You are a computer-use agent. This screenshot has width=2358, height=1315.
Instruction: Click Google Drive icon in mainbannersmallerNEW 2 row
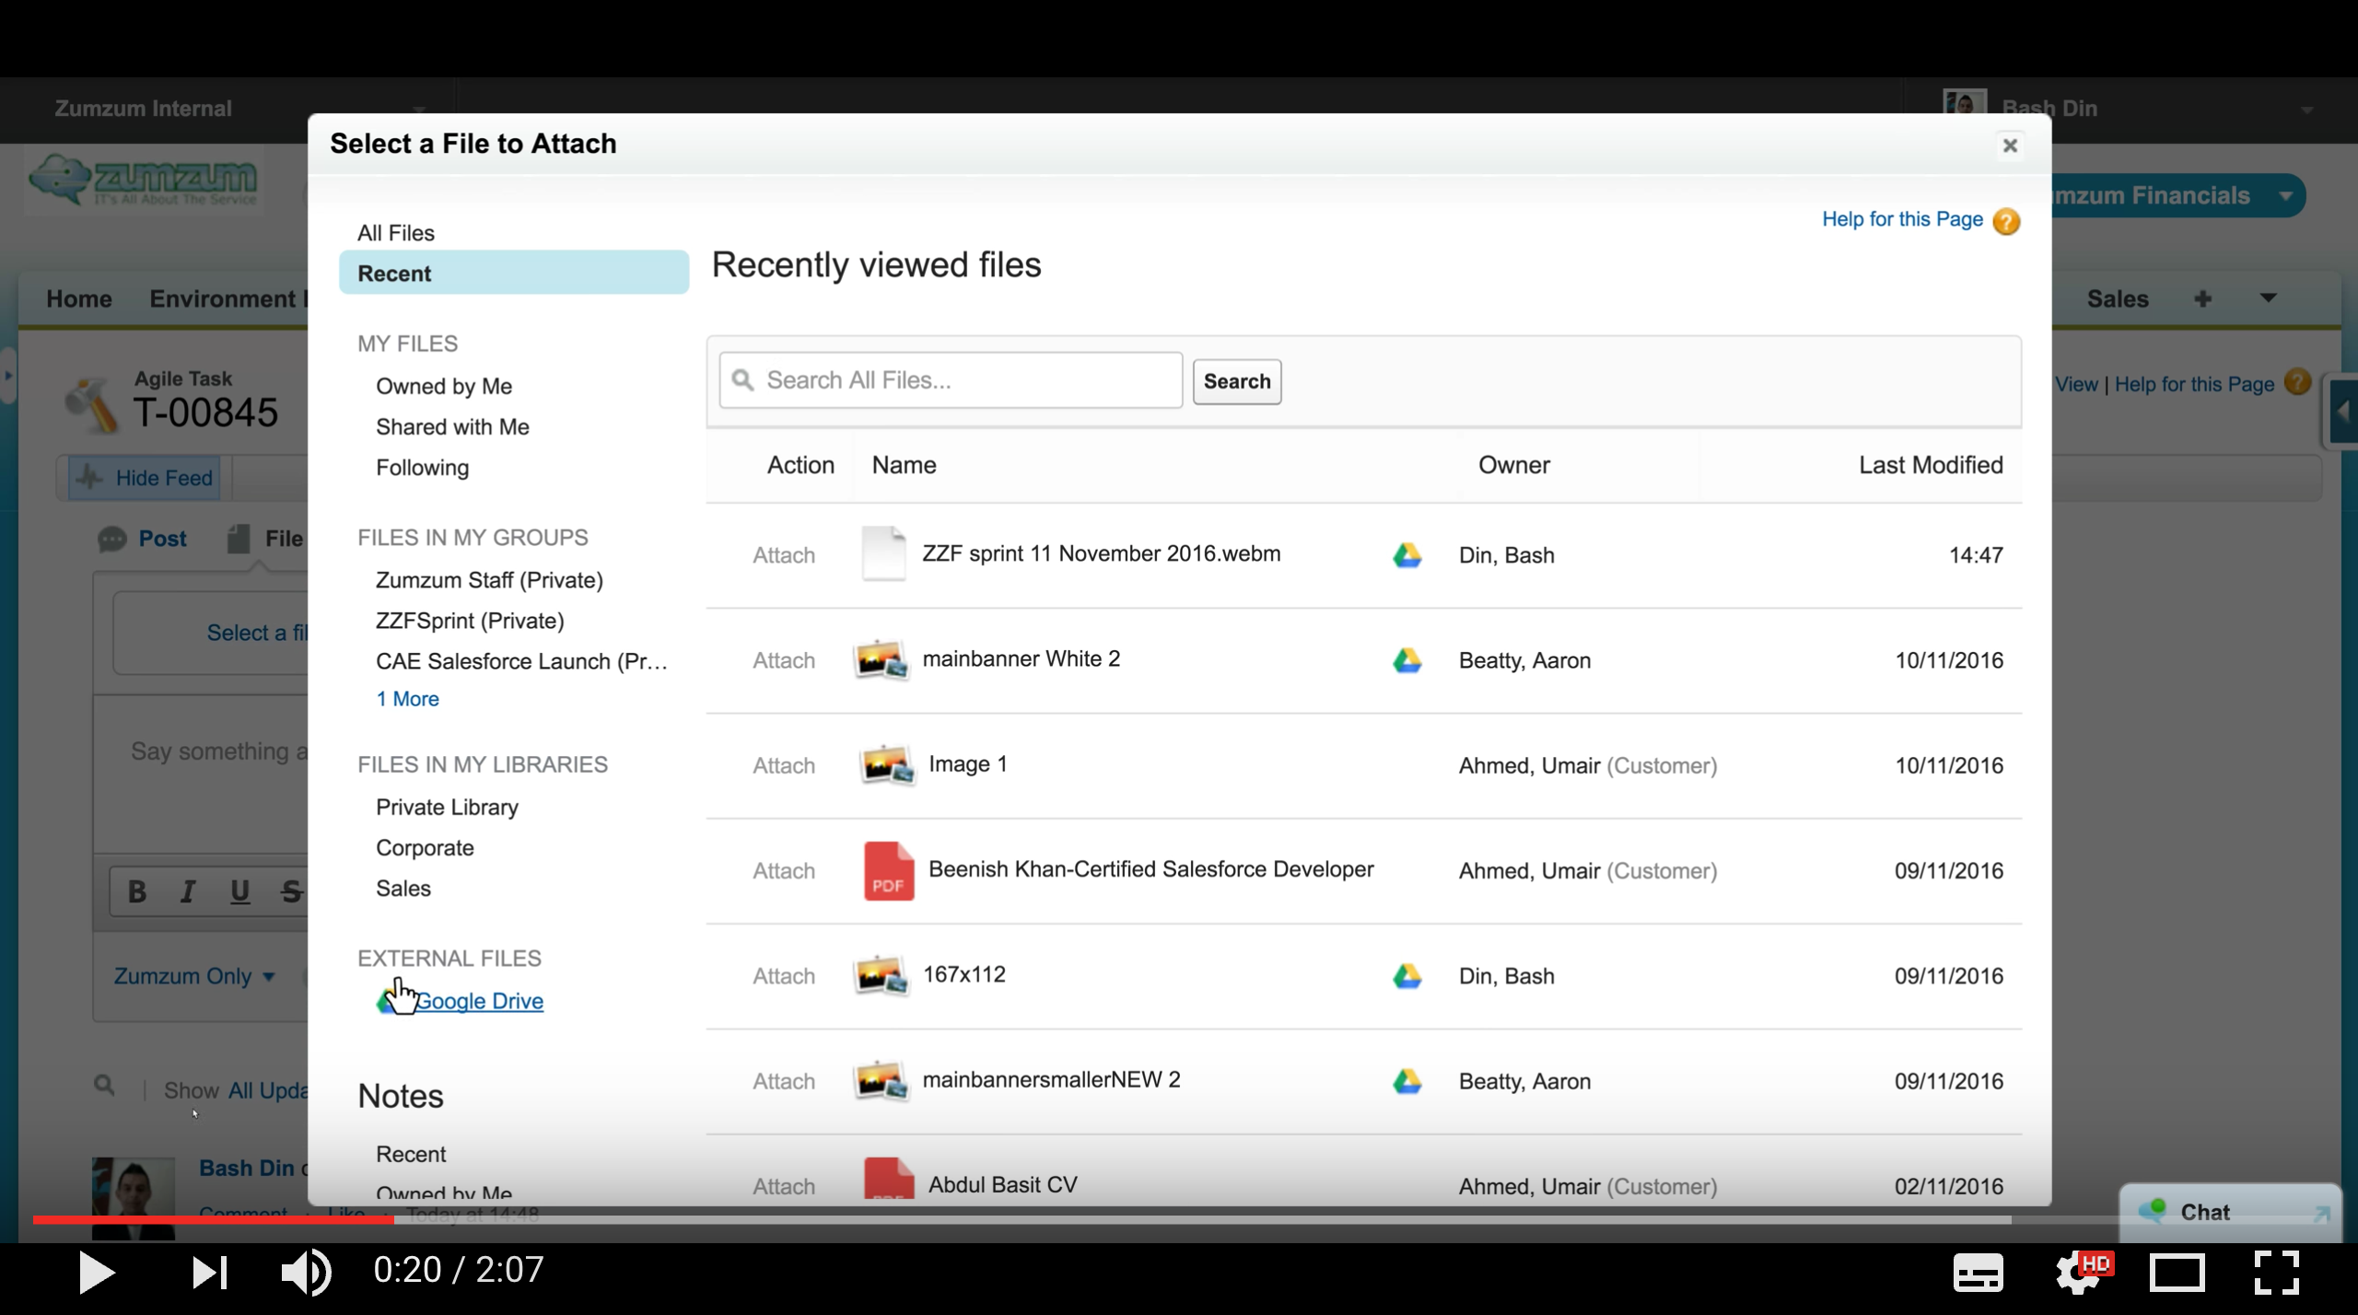click(1407, 1081)
